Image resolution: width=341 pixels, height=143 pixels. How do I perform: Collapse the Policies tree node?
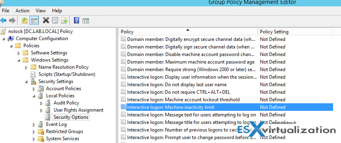[11, 46]
